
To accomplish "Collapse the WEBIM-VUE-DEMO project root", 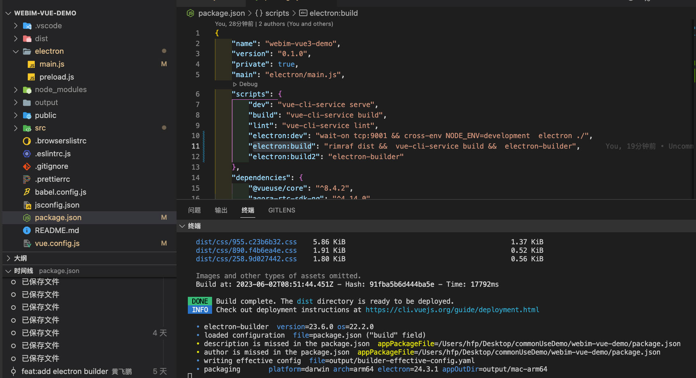I will tap(8, 13).
